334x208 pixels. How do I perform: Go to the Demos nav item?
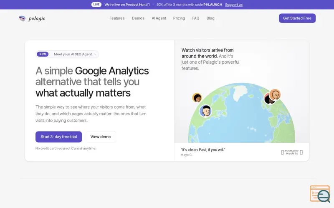(138, 18)
